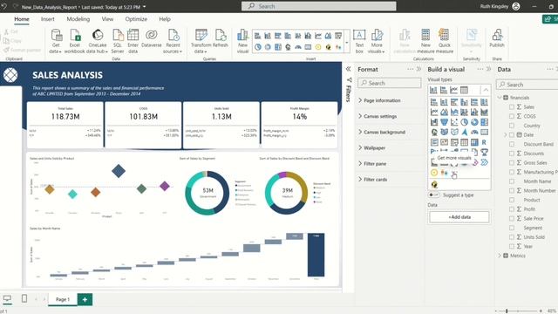This screenshot has width=558, height=314.
Task: Click the Format pane Search field
Action: coord(390,83)
